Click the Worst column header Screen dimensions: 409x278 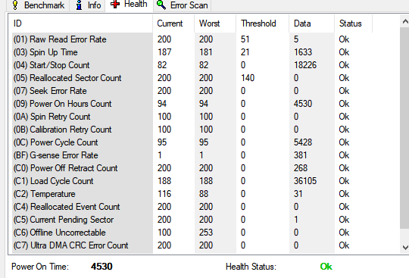tap(215, 23)
